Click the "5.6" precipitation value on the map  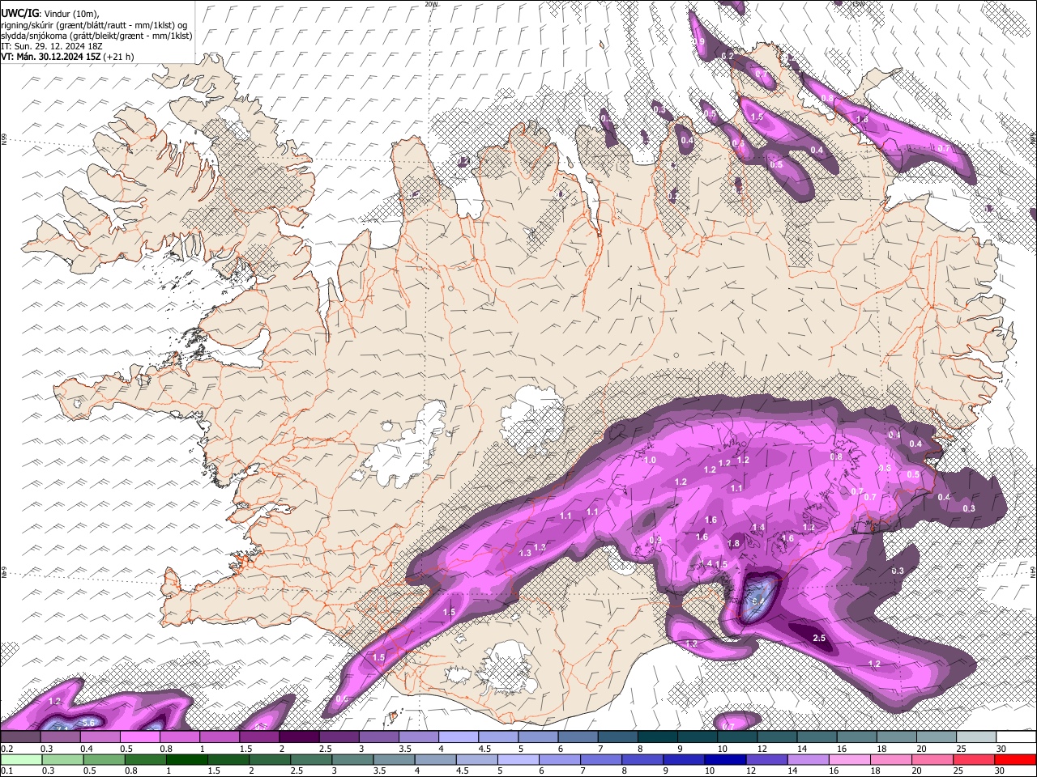coord(89,723)
